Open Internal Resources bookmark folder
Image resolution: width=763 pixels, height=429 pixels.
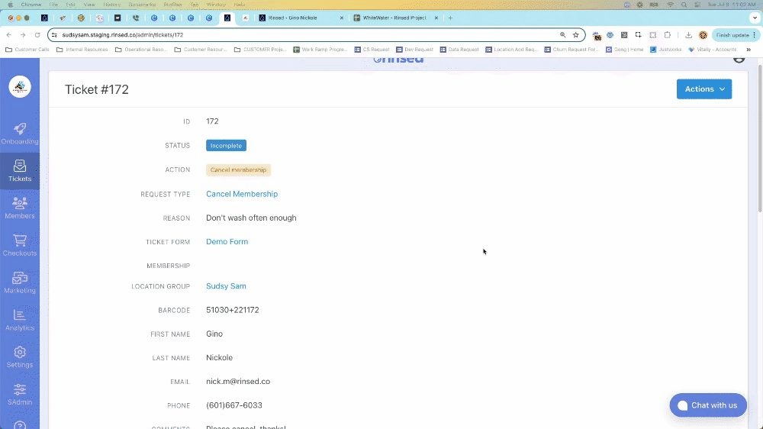(82, 49)
